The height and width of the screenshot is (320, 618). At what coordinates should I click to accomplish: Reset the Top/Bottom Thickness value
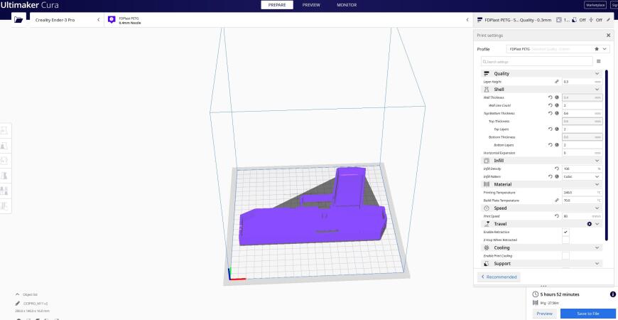[x=551, y=113]
